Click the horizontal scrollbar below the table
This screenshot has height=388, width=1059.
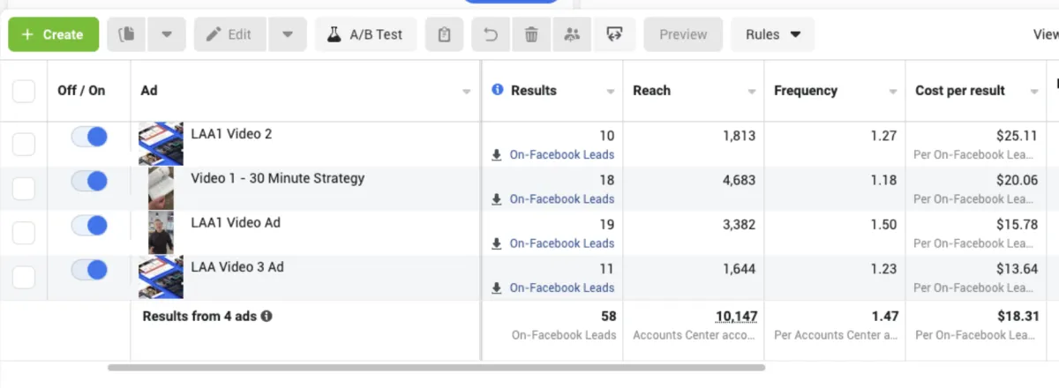click(x=436, y=367)
